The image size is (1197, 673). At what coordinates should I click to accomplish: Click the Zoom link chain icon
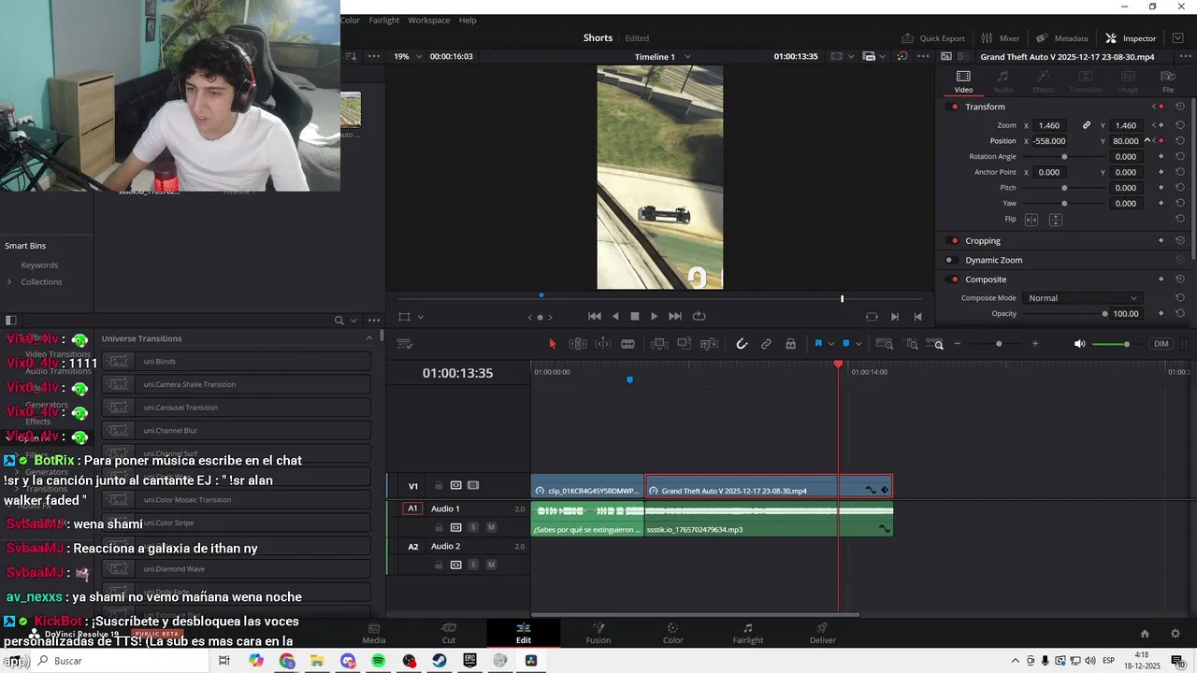(1087, 125)
